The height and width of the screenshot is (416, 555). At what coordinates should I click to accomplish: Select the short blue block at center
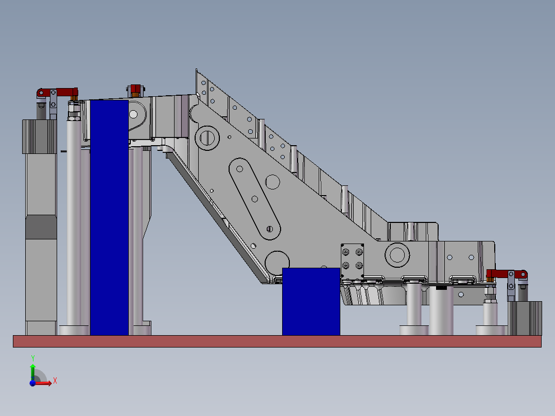click(x=311, y=301)
